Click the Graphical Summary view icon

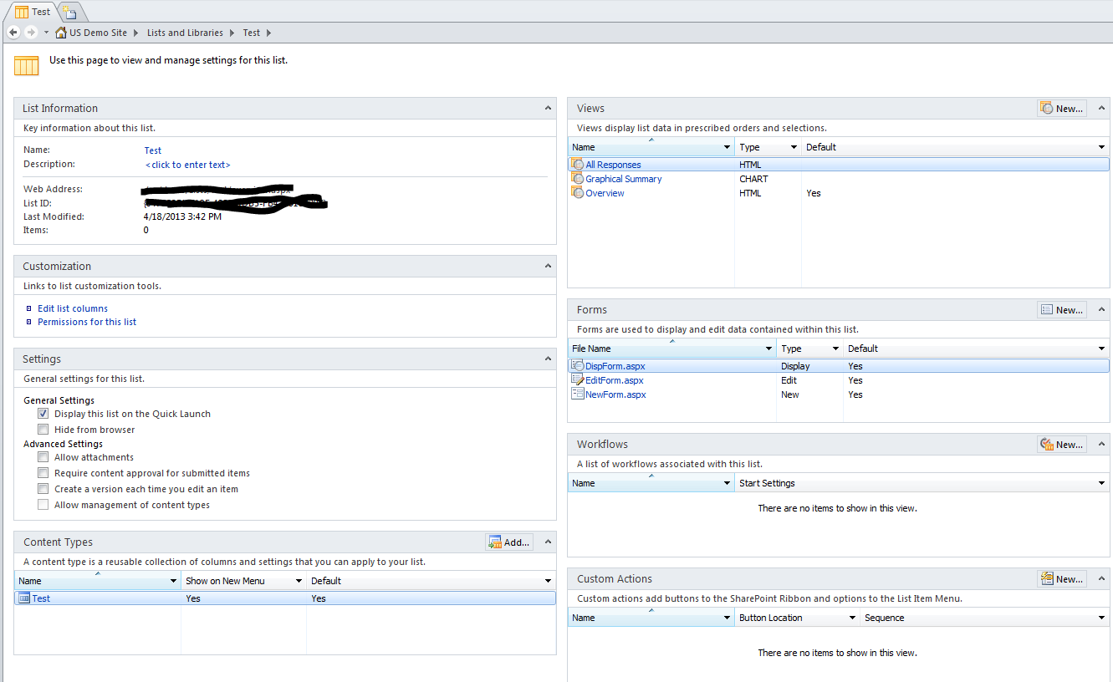pyautogui.click(x=577, y=178)
